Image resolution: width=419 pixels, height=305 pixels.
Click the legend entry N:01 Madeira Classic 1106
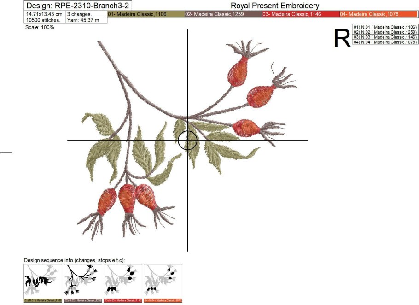click(x=385, y=27)
